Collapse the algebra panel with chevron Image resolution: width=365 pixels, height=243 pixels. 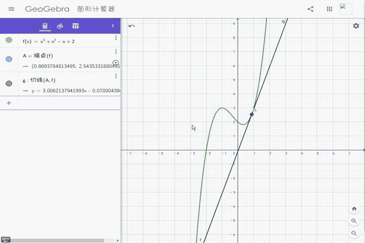pyautogui.click(x=113, y=26)
